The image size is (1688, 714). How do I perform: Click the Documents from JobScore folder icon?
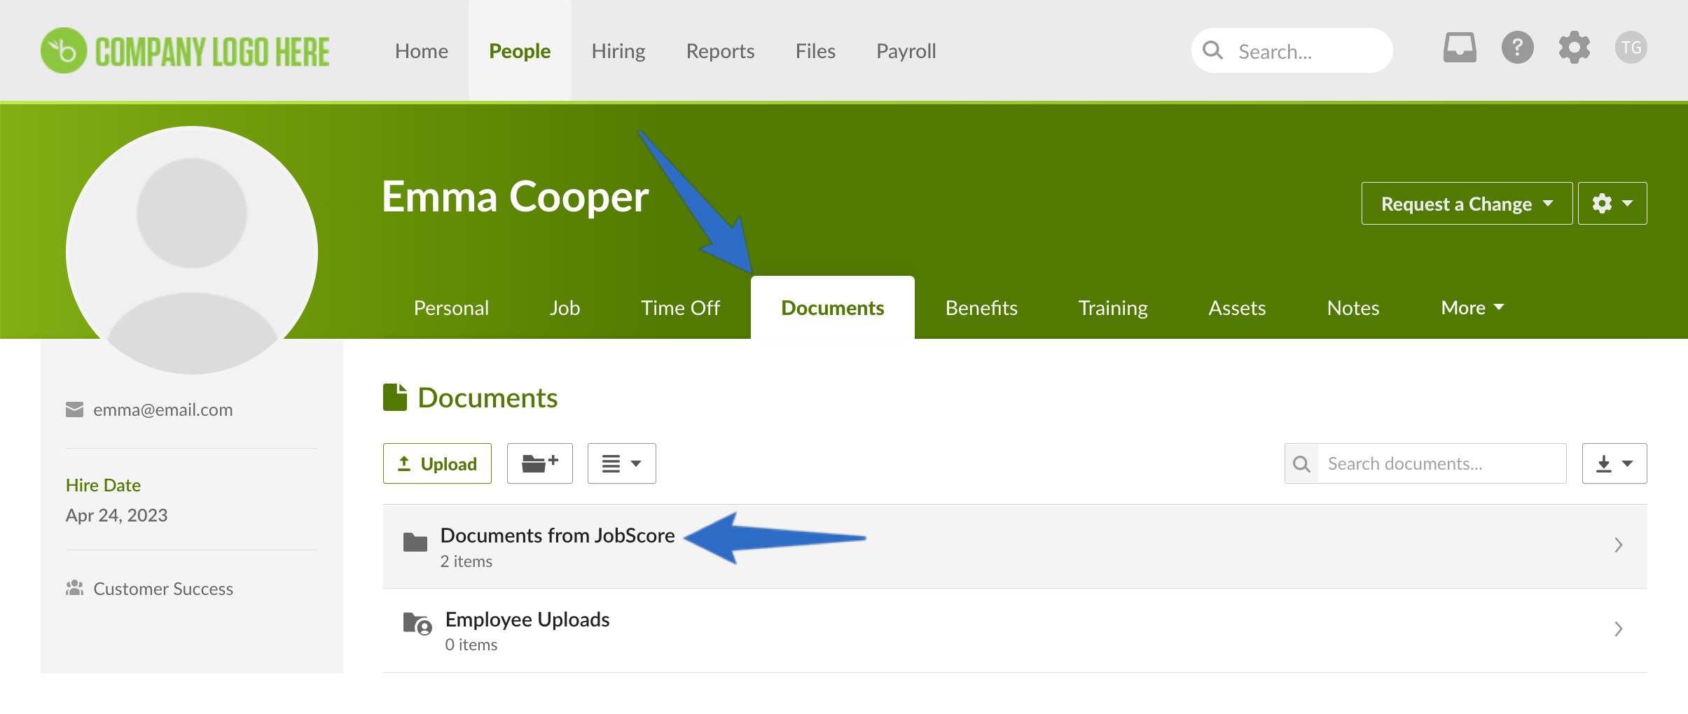click(x=415, y=542)
